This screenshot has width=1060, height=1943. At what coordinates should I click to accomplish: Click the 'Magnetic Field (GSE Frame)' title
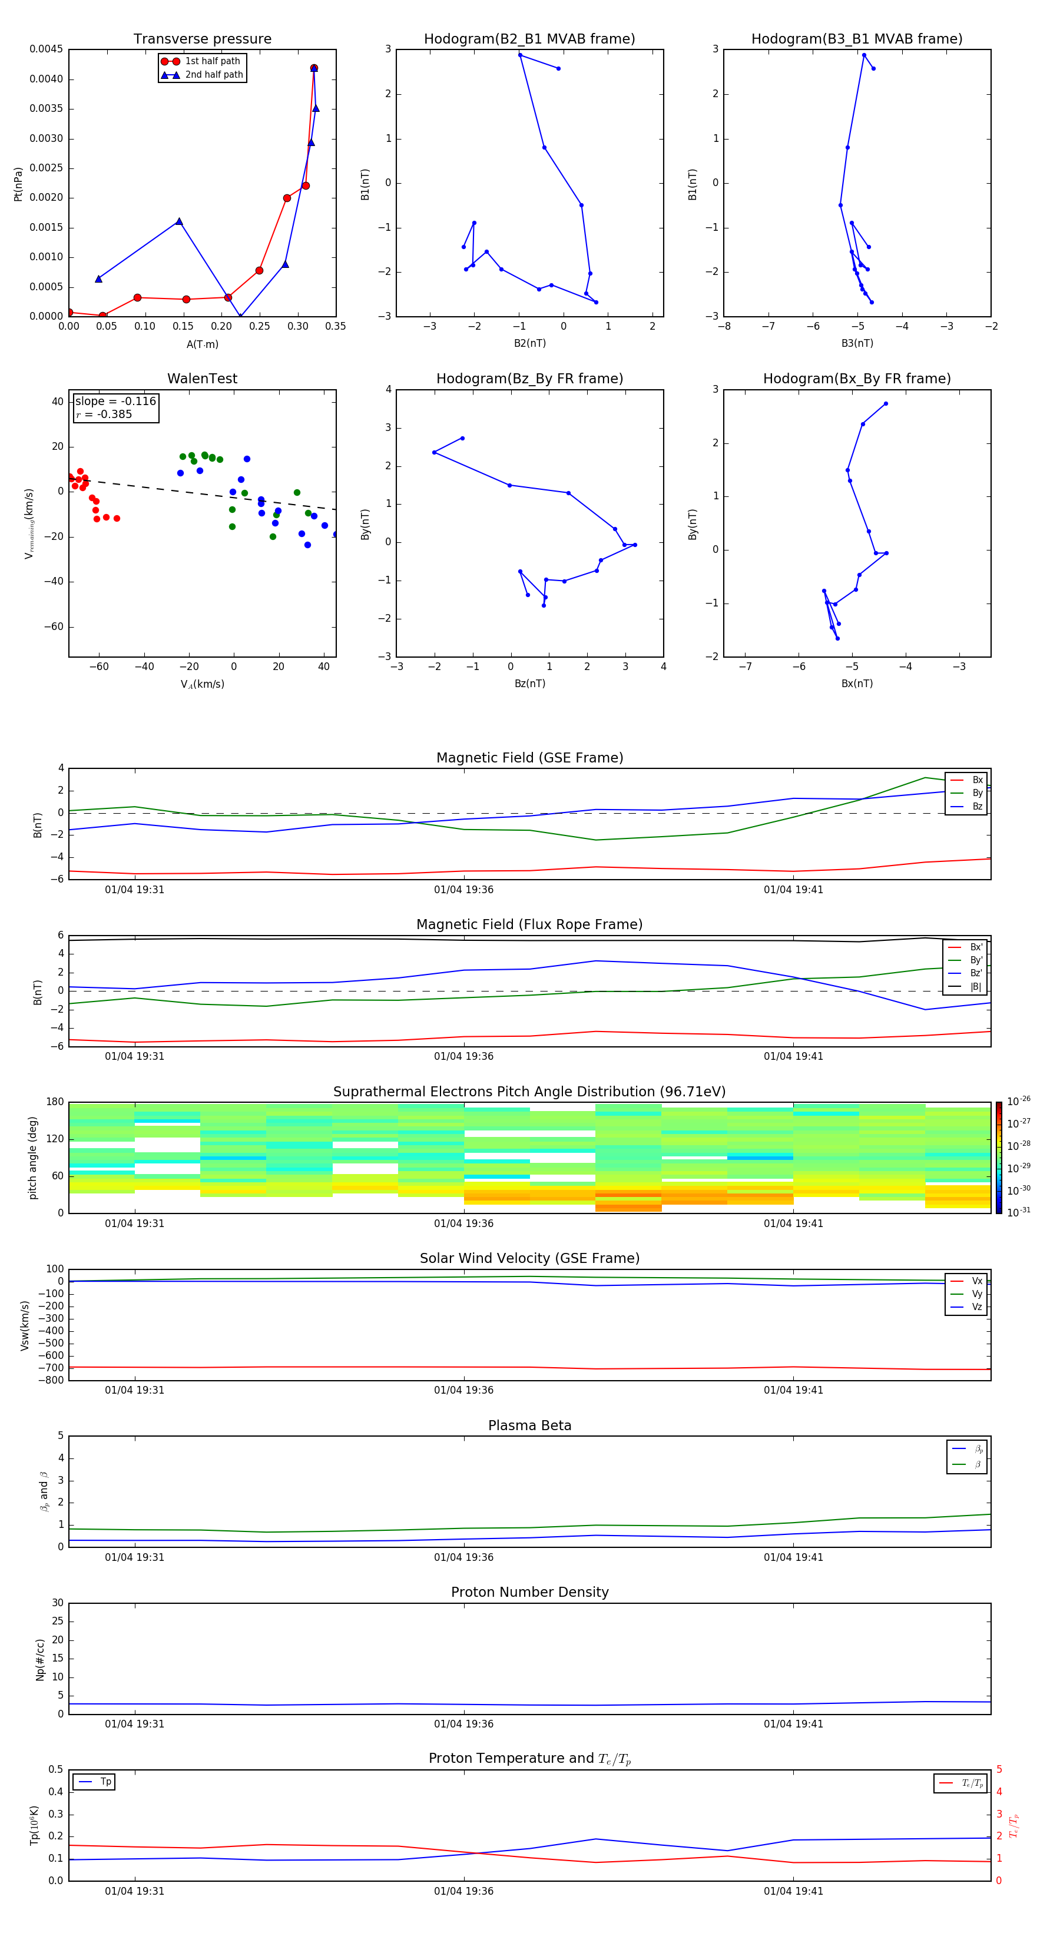click(x=529, y=758)
